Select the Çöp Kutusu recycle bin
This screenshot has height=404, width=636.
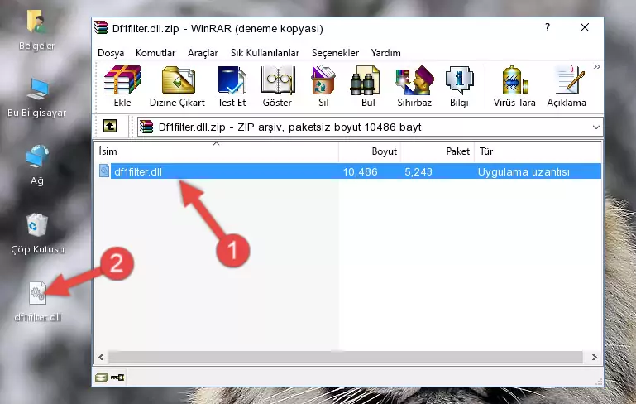[x=37, y=234]
